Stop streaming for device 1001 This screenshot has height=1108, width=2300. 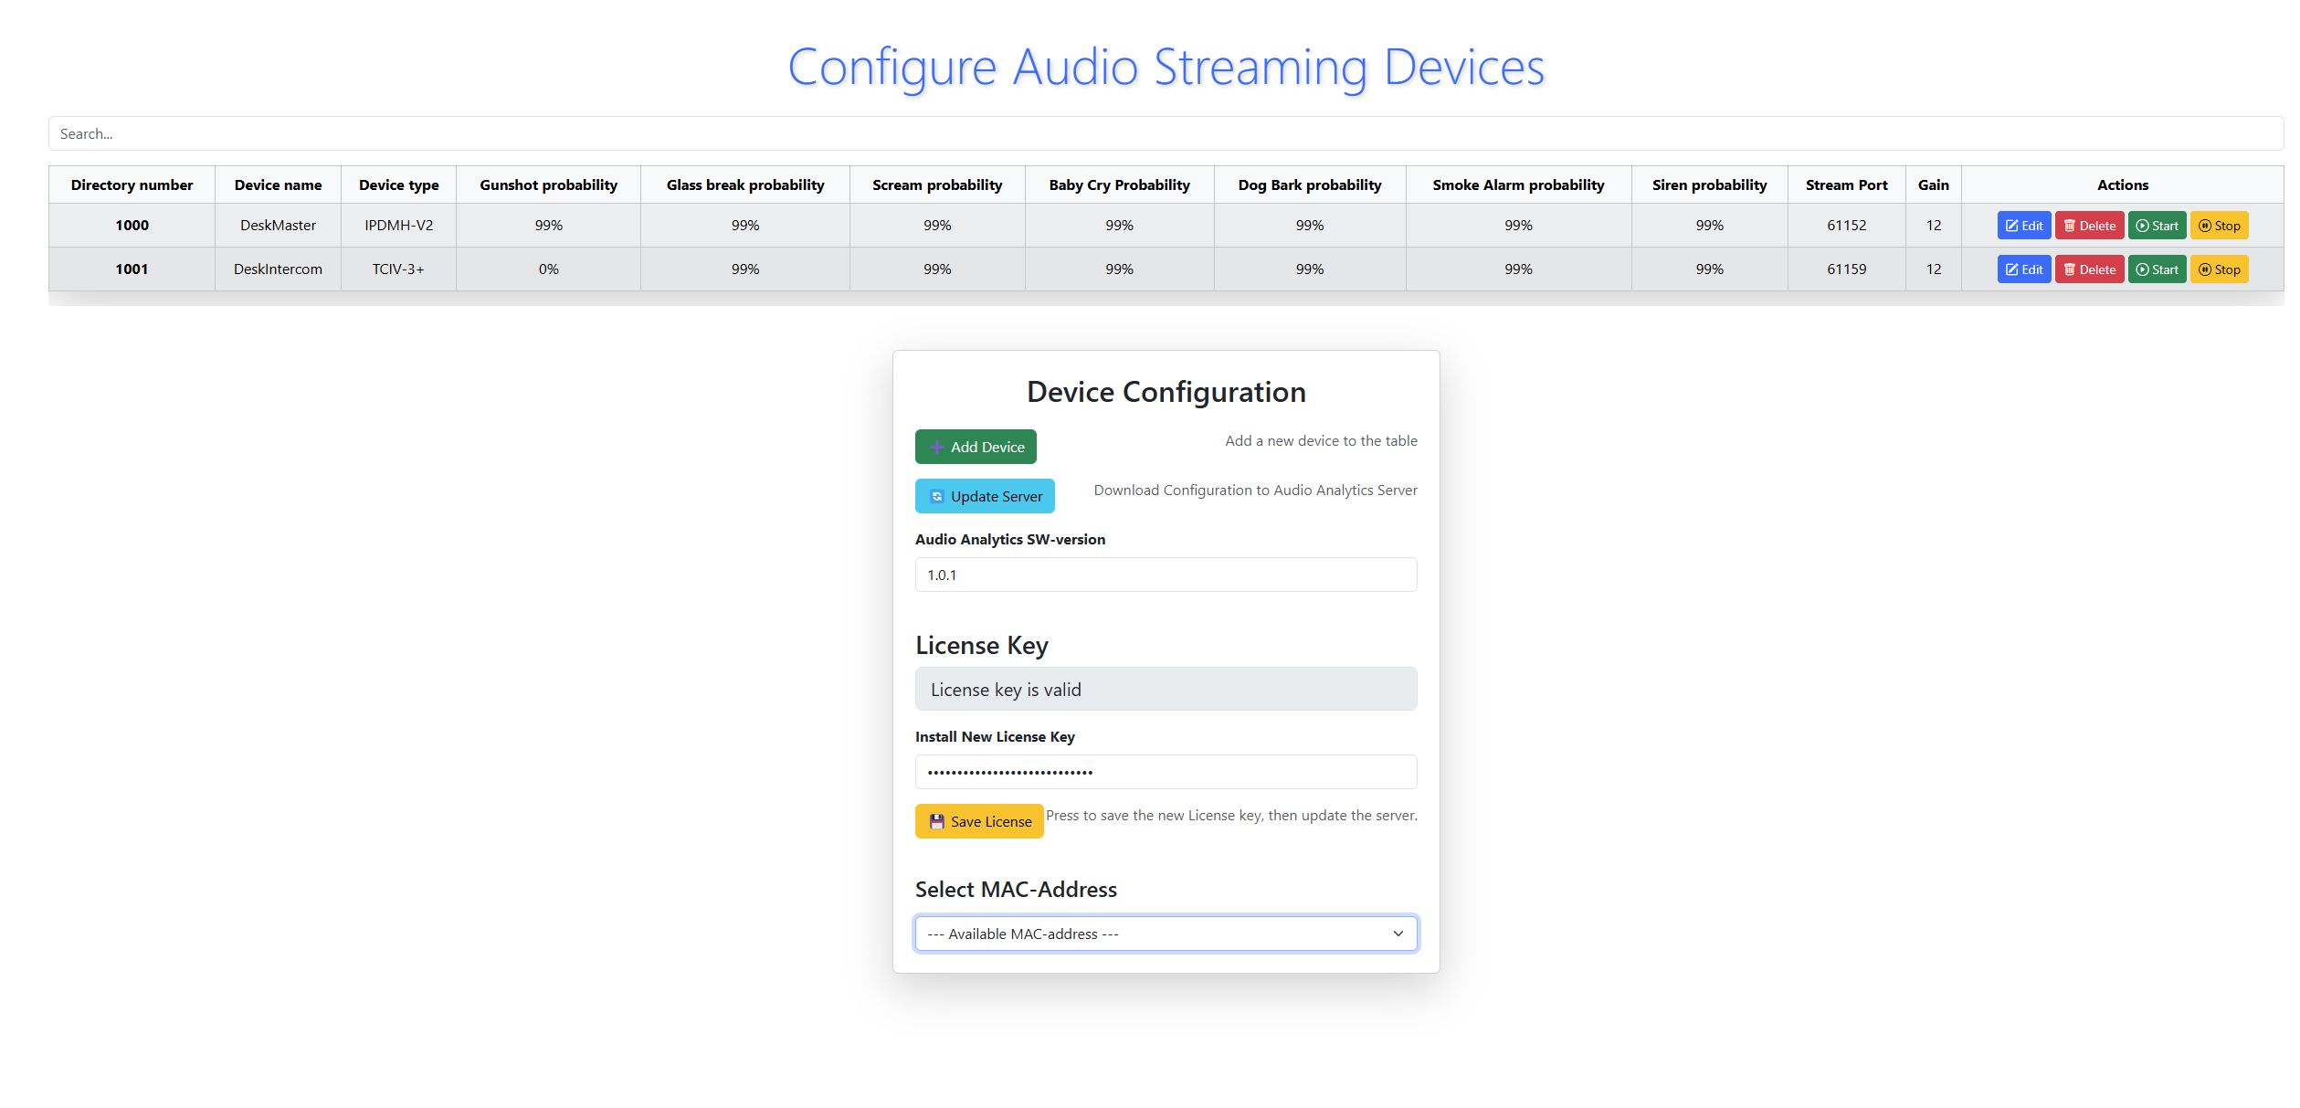pos(2218,269)
